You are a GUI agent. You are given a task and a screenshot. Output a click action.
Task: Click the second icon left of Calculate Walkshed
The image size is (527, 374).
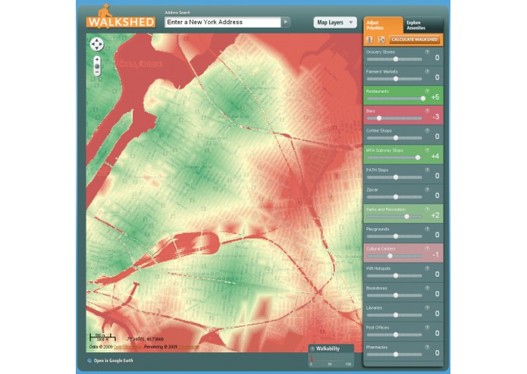tap(381, 39)
